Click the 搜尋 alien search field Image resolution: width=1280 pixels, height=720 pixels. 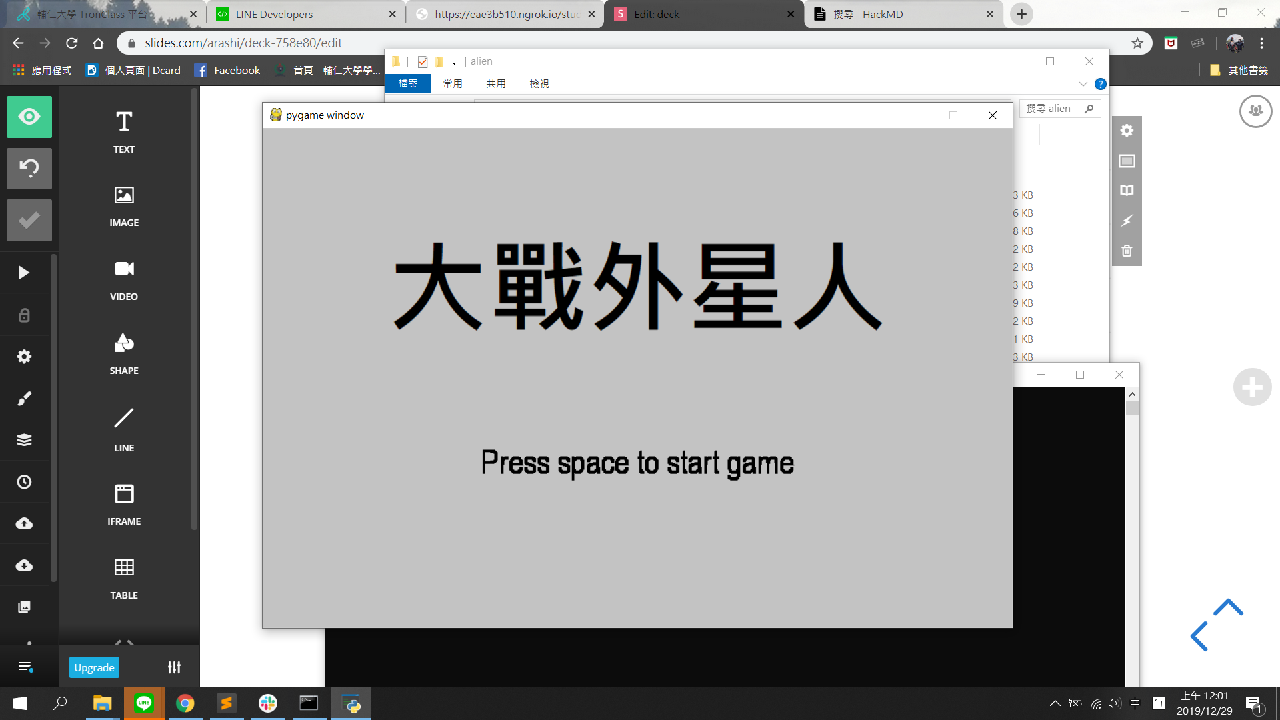click(1053, 109)
